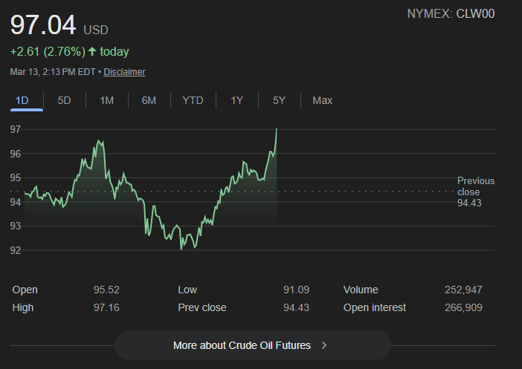The height and width of the screenshot is (369, 522).
Task: Click the 95 y-axis label
Action: pos(16,178)
